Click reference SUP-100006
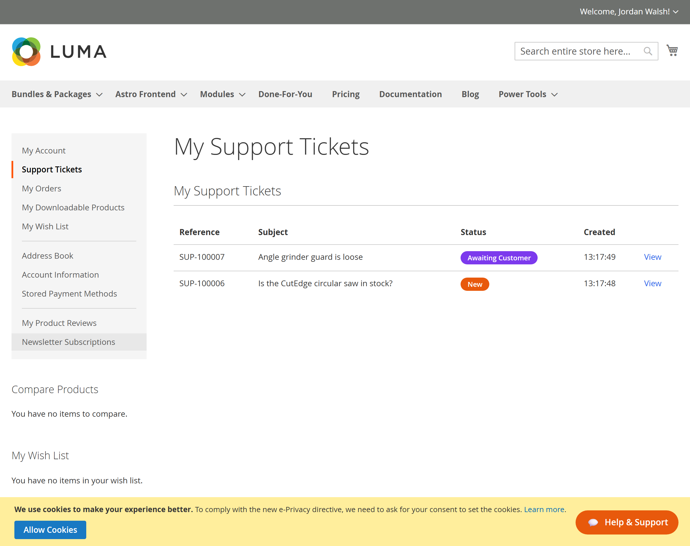Viewport: 690px width, 546px height. click(x=202, y=284)
